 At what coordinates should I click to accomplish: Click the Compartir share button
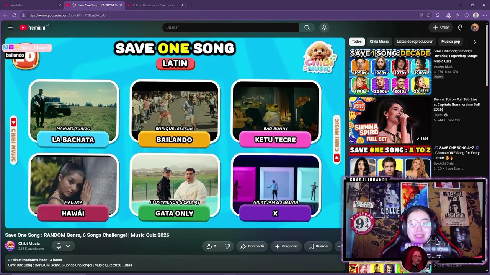(252, 246)
